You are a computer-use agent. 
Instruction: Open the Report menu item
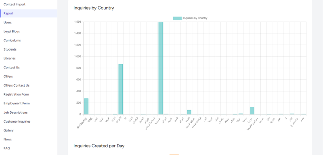[29, 13]
